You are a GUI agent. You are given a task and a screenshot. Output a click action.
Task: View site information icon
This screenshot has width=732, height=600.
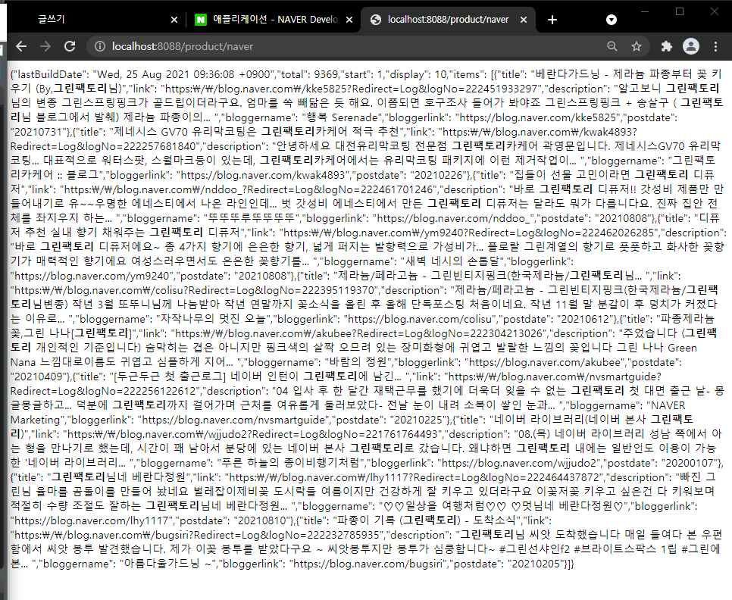coord(99,46)
